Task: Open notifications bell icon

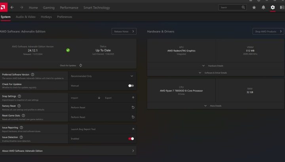Action: tap(263, 8)
